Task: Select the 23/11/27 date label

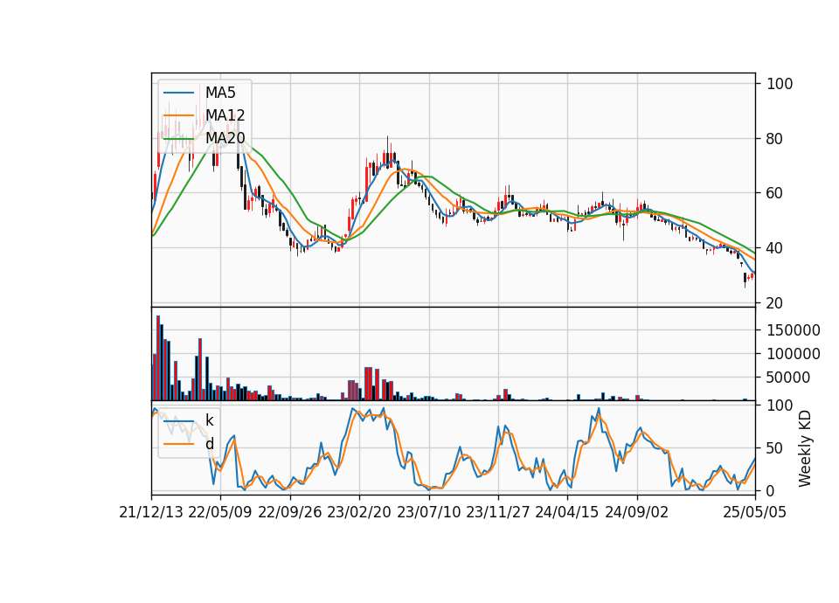Action: (498, 512)
